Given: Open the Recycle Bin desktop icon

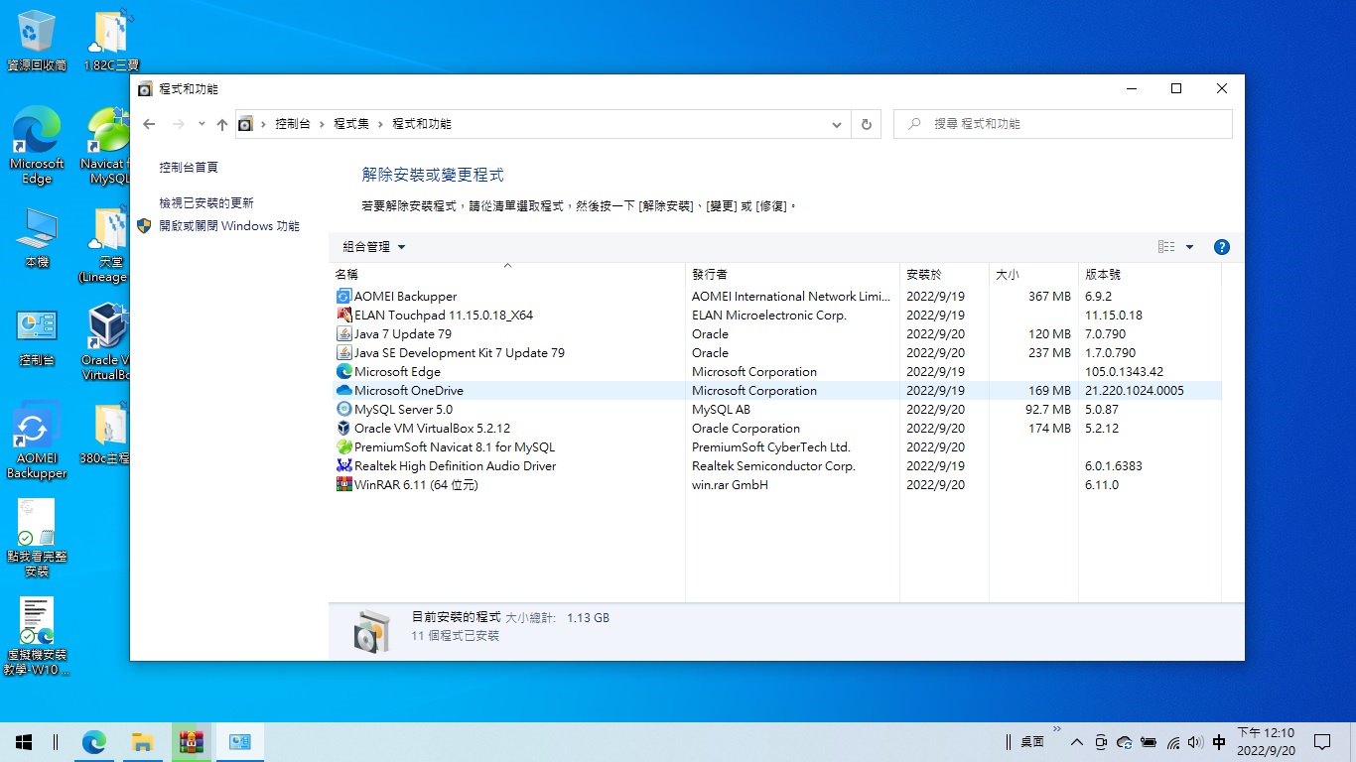Looking at the screenshot, I should pyautogui.click(x=37, y=42).
